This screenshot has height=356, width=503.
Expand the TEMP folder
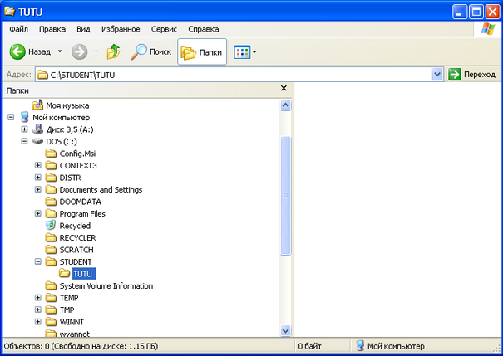(38, 298)
